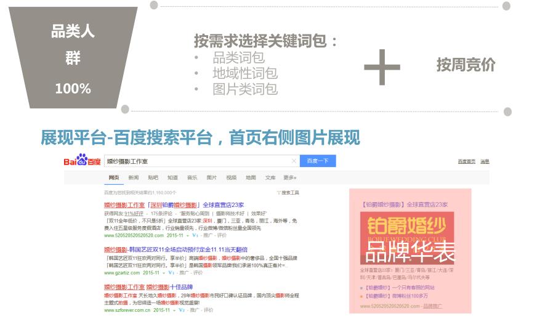This screenshot has width=545, height=329.
Task: Expand arrow next to 520520520520.com 2015-11
Action: click(x=188, y=236)
